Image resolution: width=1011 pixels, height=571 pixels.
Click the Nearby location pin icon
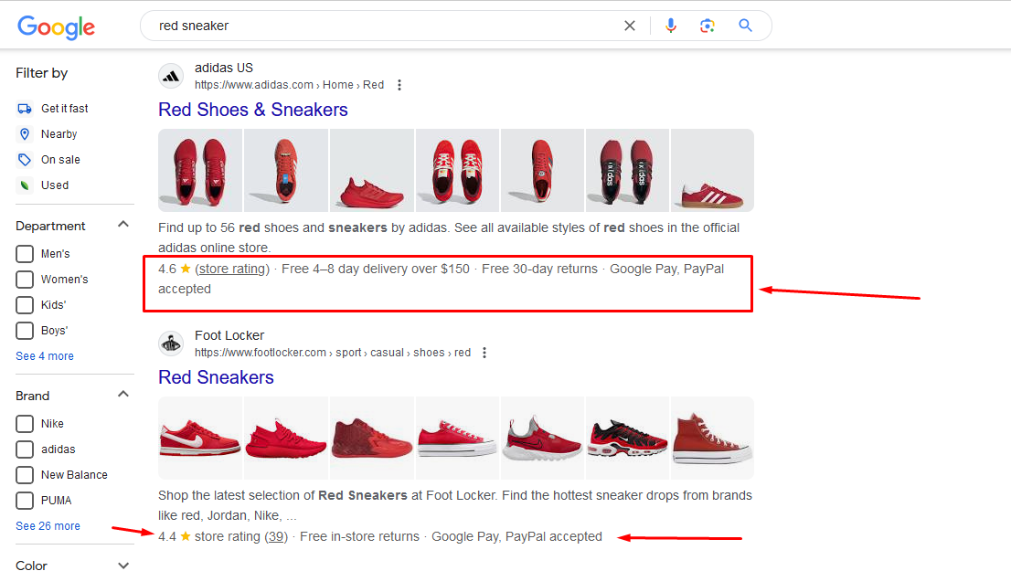pos(25,134)
